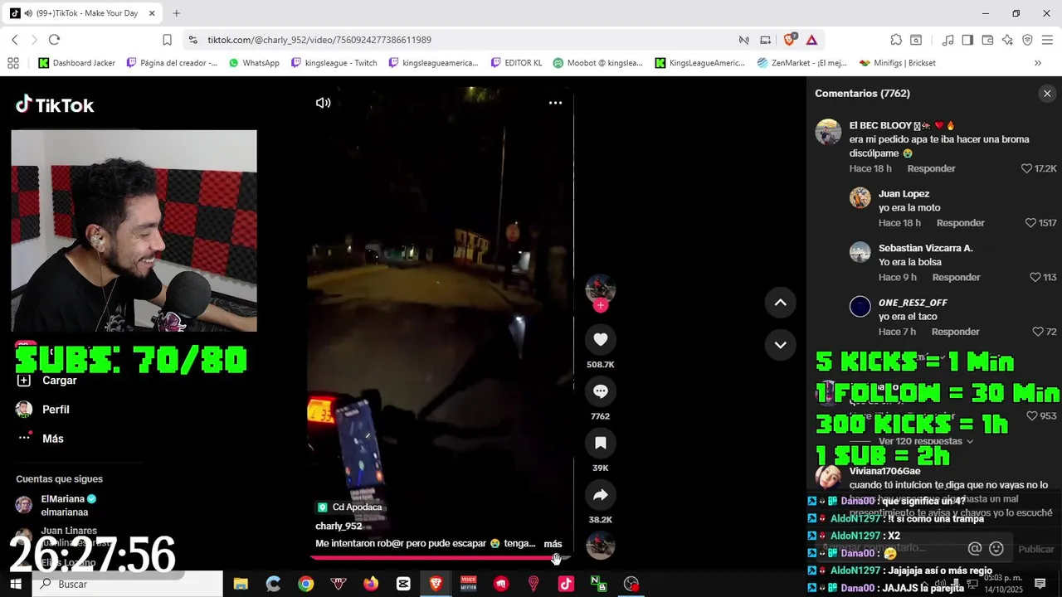Viewport: 1062px width, 597px height.
Task: Like Sebastian Vizcarra A.'s comment
Action: [x=1035, y=277]
